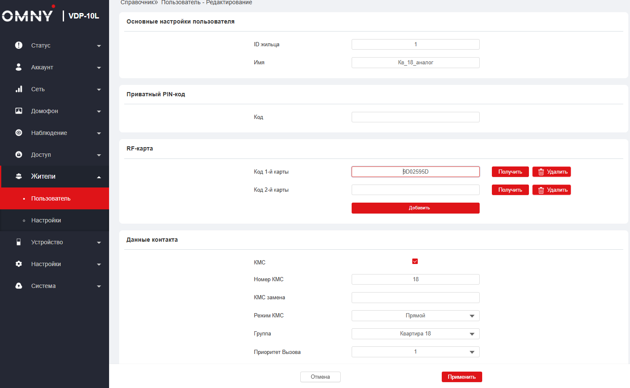This screenshot has height=388, width=630.
Task: Click Удалить for the first card code
Action: point(551,172)
